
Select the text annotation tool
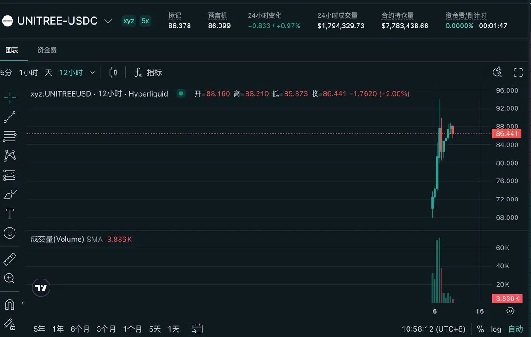(x=10, y=214)
